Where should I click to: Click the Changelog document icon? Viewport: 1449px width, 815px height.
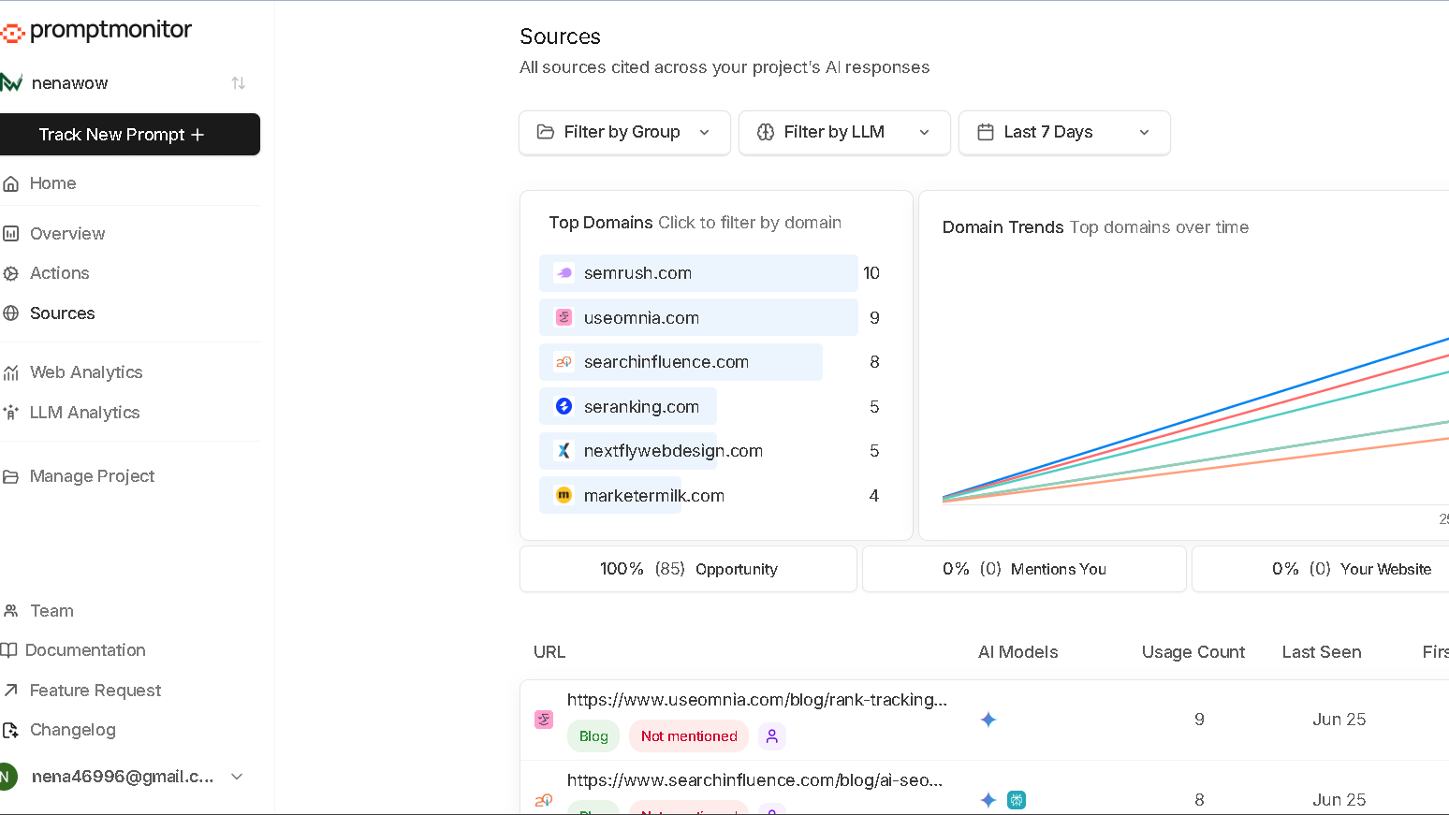coord(11,731)
